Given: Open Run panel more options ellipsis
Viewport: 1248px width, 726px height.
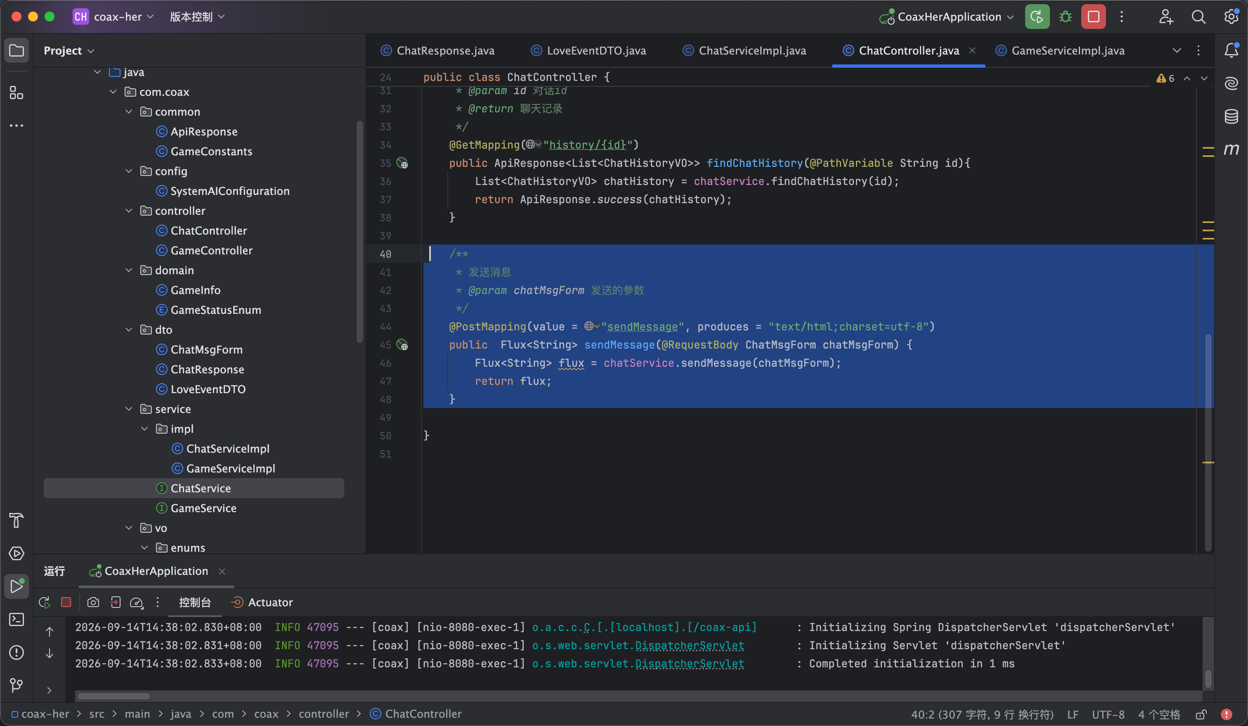Looking at the screenshot, I should coord(158,602).
